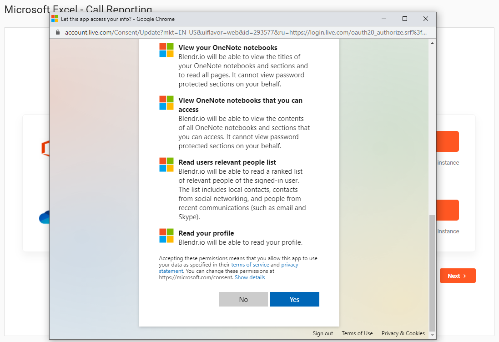Viewport: 499px width, 342px height.
Task: Click the 'Read users relevant people list' heading
Action: point(227,162)
